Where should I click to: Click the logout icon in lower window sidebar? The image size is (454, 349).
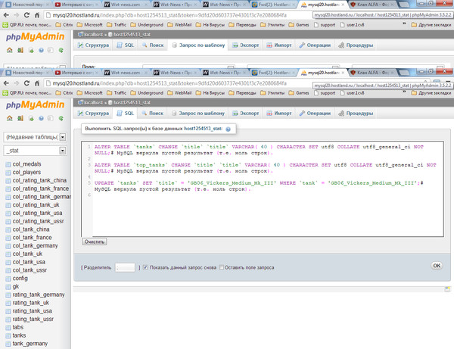pos(20,118)
